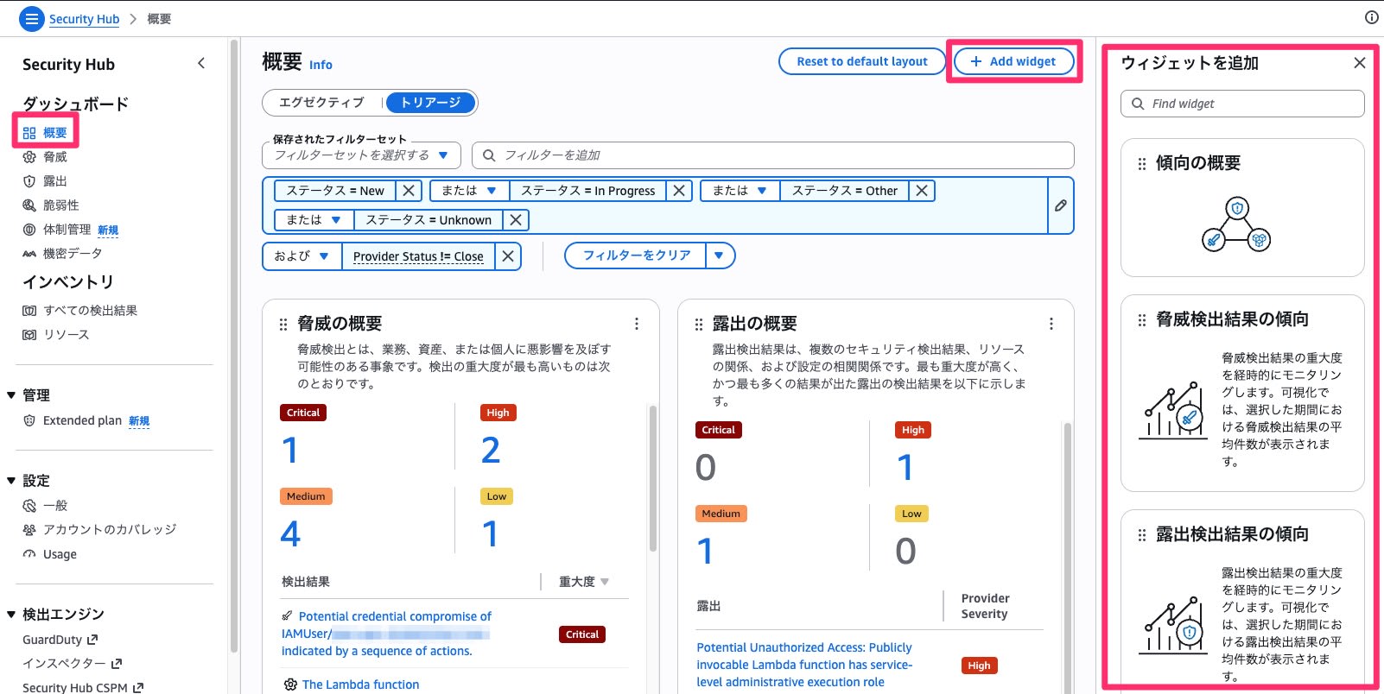Click the 傾向の概要 widget illustration
The height and width of the screenshot is (694, 1384).
pyautogui.click(x=1237, y=224)
